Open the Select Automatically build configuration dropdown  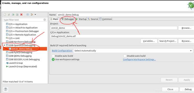click(133, 51)
